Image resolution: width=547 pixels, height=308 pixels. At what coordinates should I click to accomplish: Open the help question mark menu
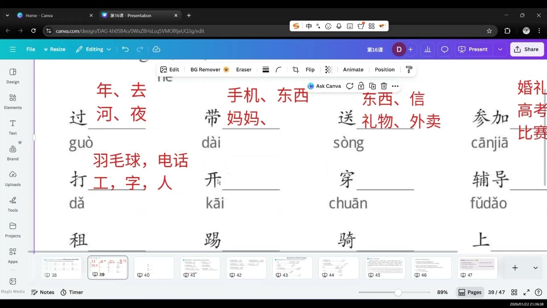pyautogui.click(x=538, y=292)
